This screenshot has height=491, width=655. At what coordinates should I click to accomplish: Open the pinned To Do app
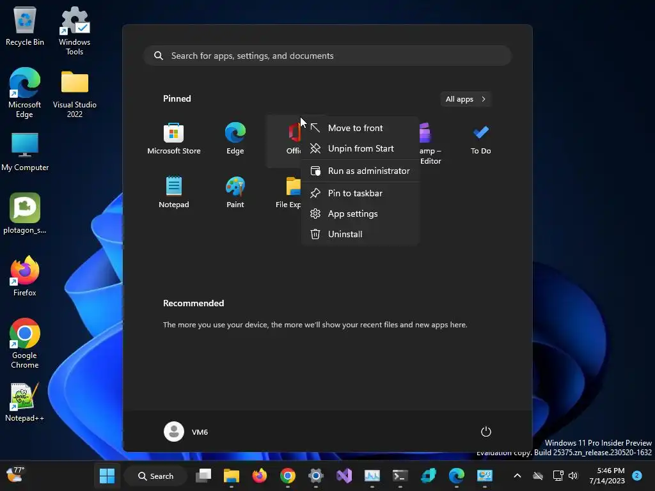481,139
